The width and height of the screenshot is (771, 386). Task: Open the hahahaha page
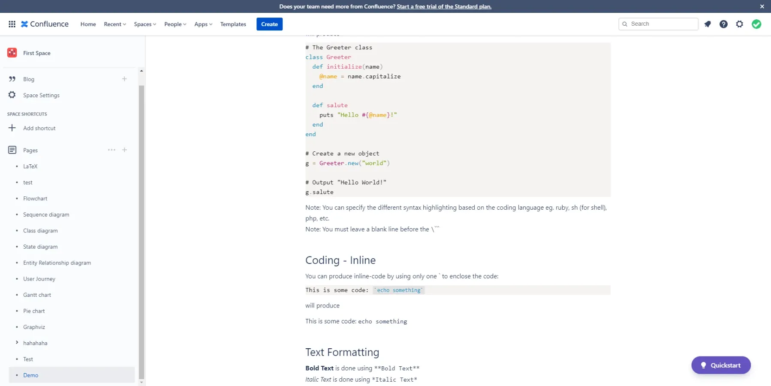[35, 343]
